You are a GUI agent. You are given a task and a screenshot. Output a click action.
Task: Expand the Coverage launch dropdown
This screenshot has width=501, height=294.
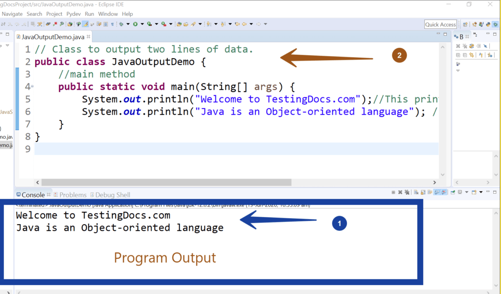157,23
